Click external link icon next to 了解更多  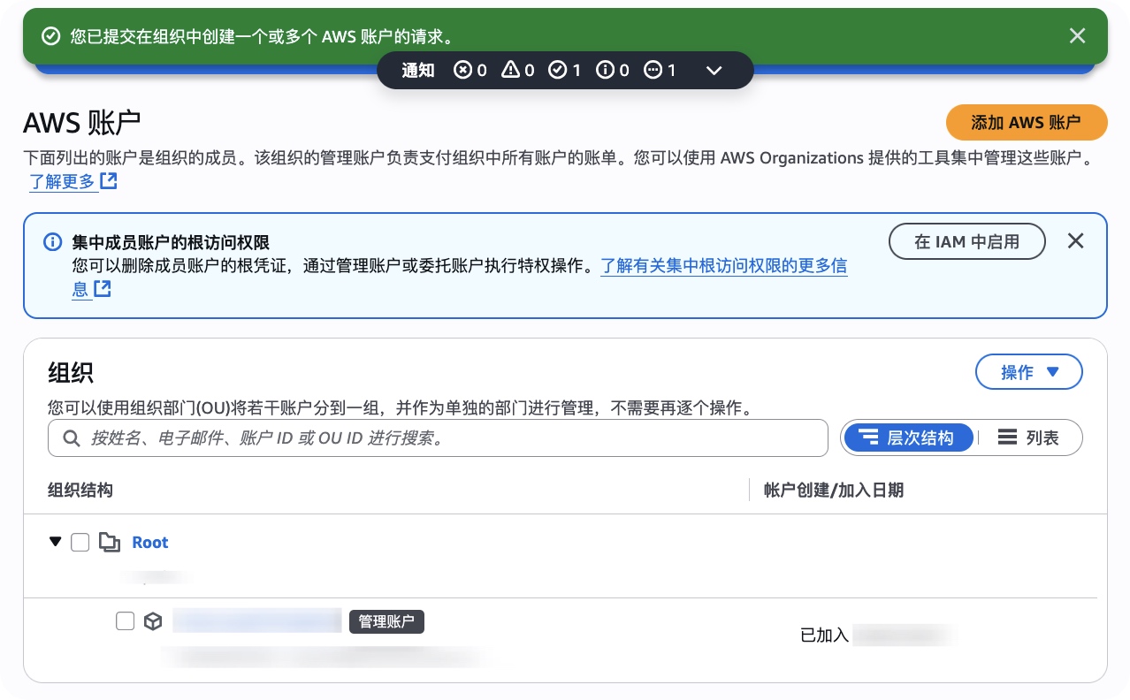[109, 181]
